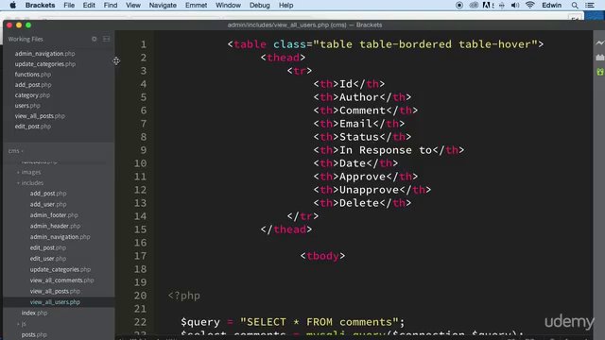Viewport: 605px width, 340px height.
Task: Open Spotlight search in the menu bar
Action: point(575,5)
